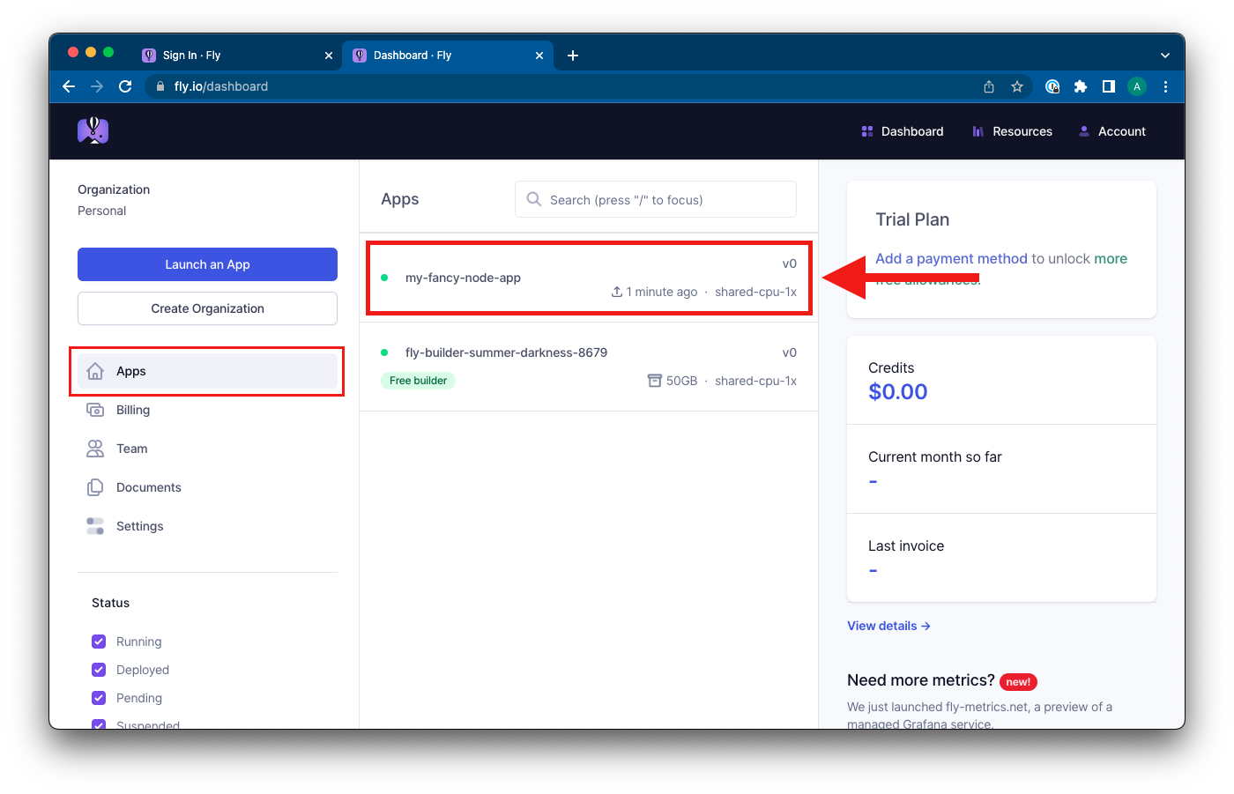Open Documents using the pages icon
Screen dimensions: 1234x794
pos(95,487)
